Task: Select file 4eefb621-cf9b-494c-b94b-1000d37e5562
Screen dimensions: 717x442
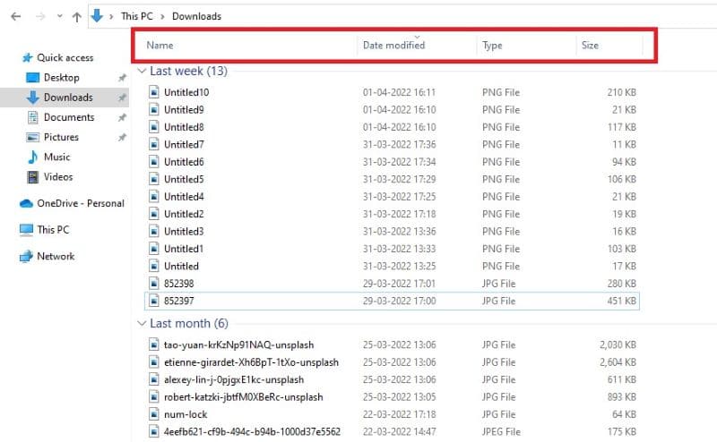Action: (252, 431)
